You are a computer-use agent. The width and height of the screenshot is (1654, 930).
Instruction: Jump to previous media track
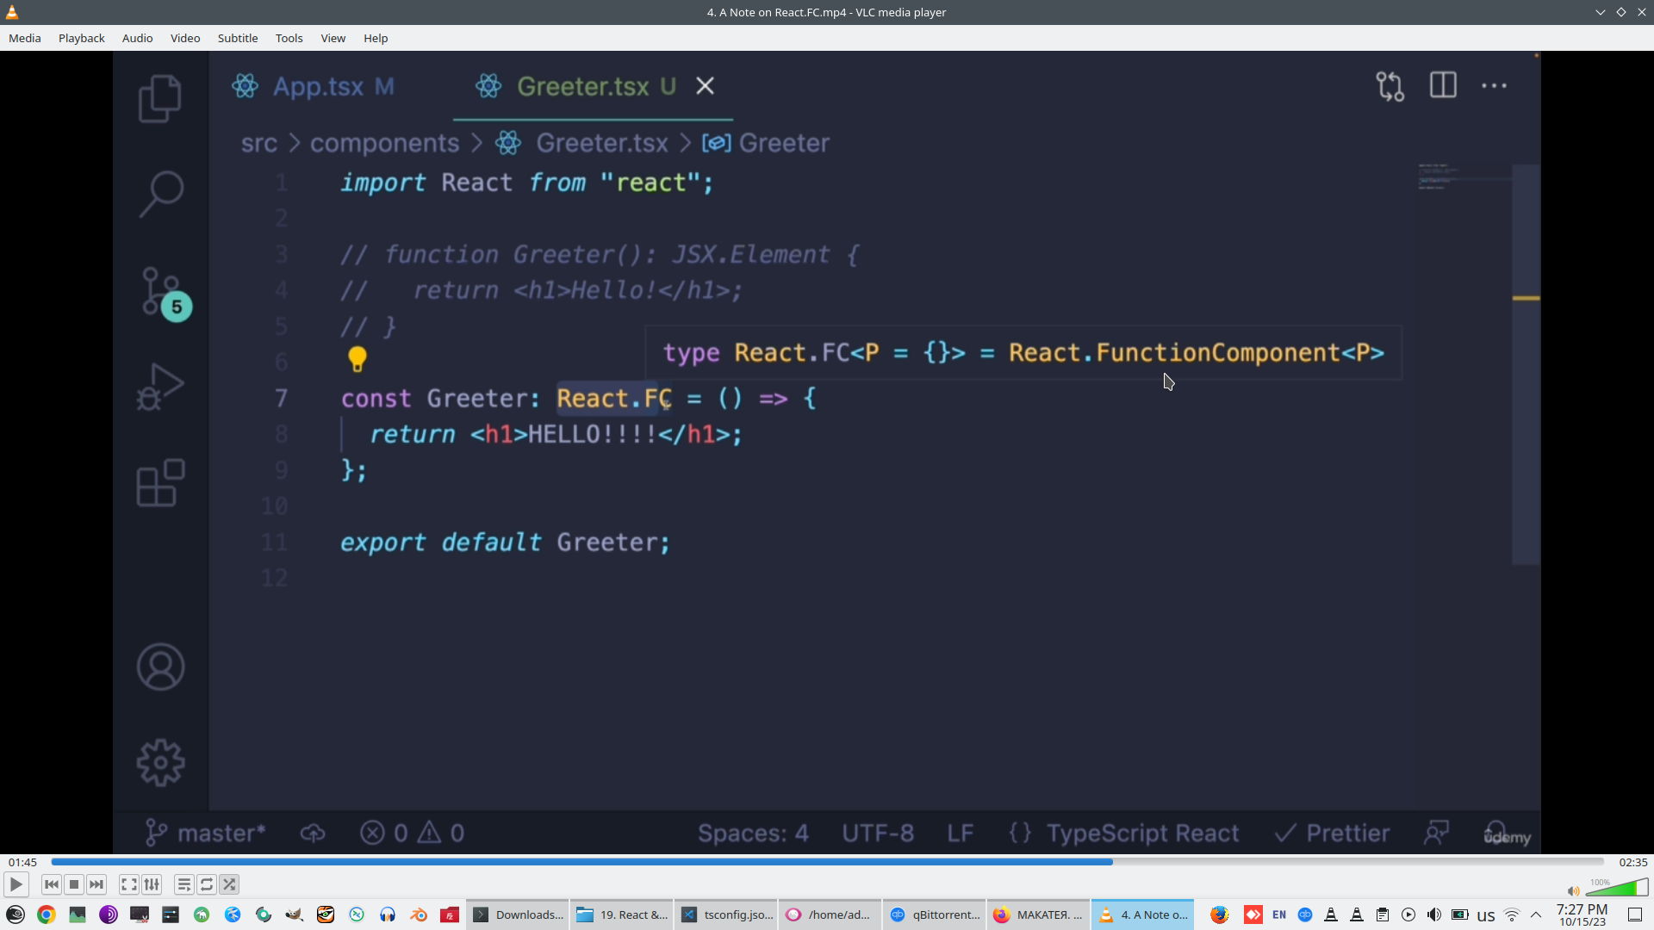52,884
